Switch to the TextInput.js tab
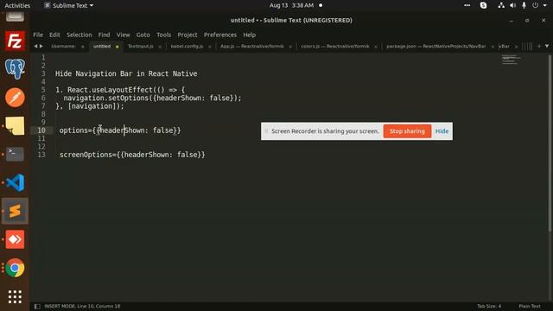Screen dimensions: 553x311 pyautogui.click(x=140, y=46)
